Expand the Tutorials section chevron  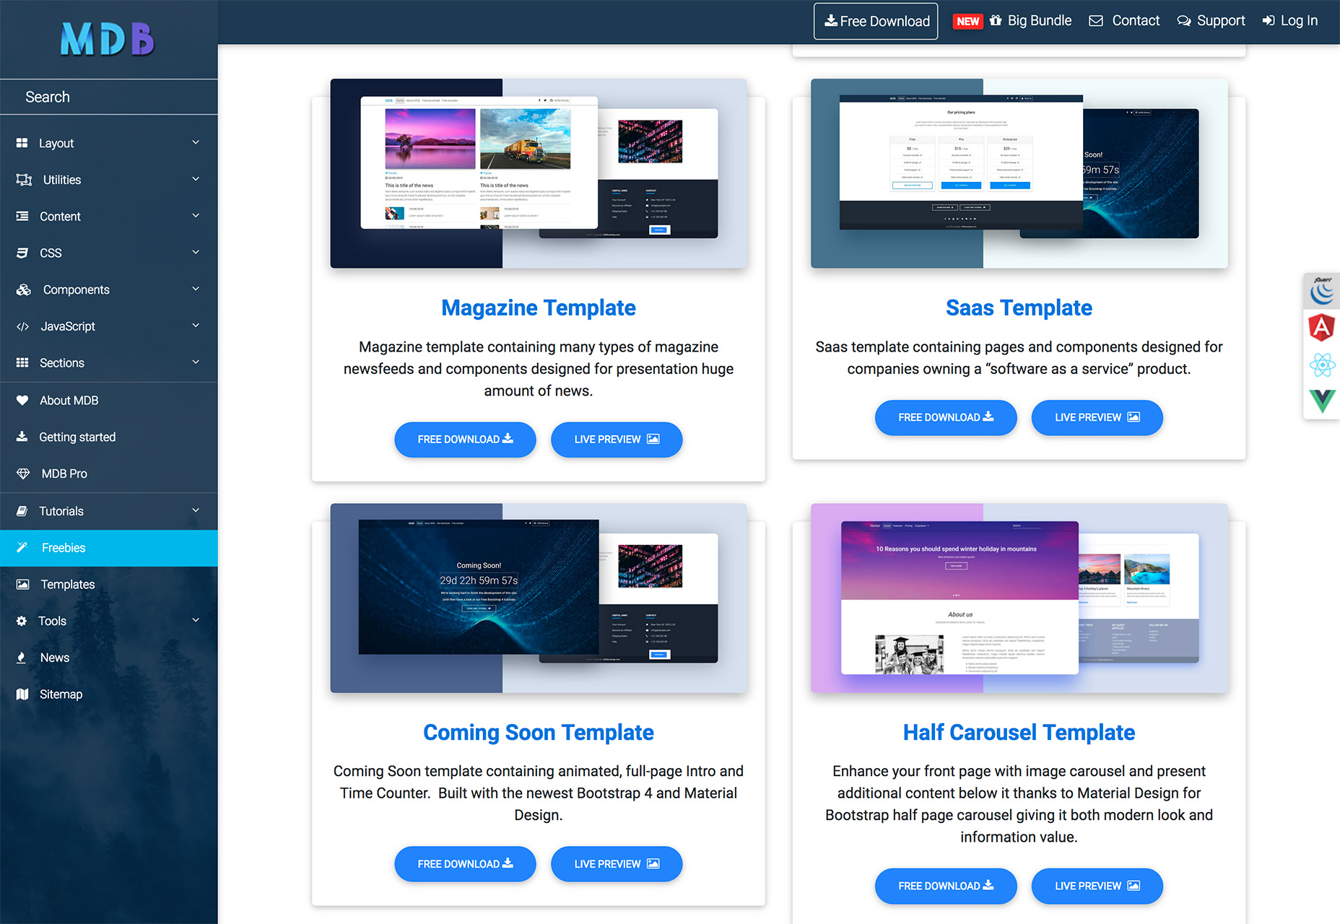196,511
